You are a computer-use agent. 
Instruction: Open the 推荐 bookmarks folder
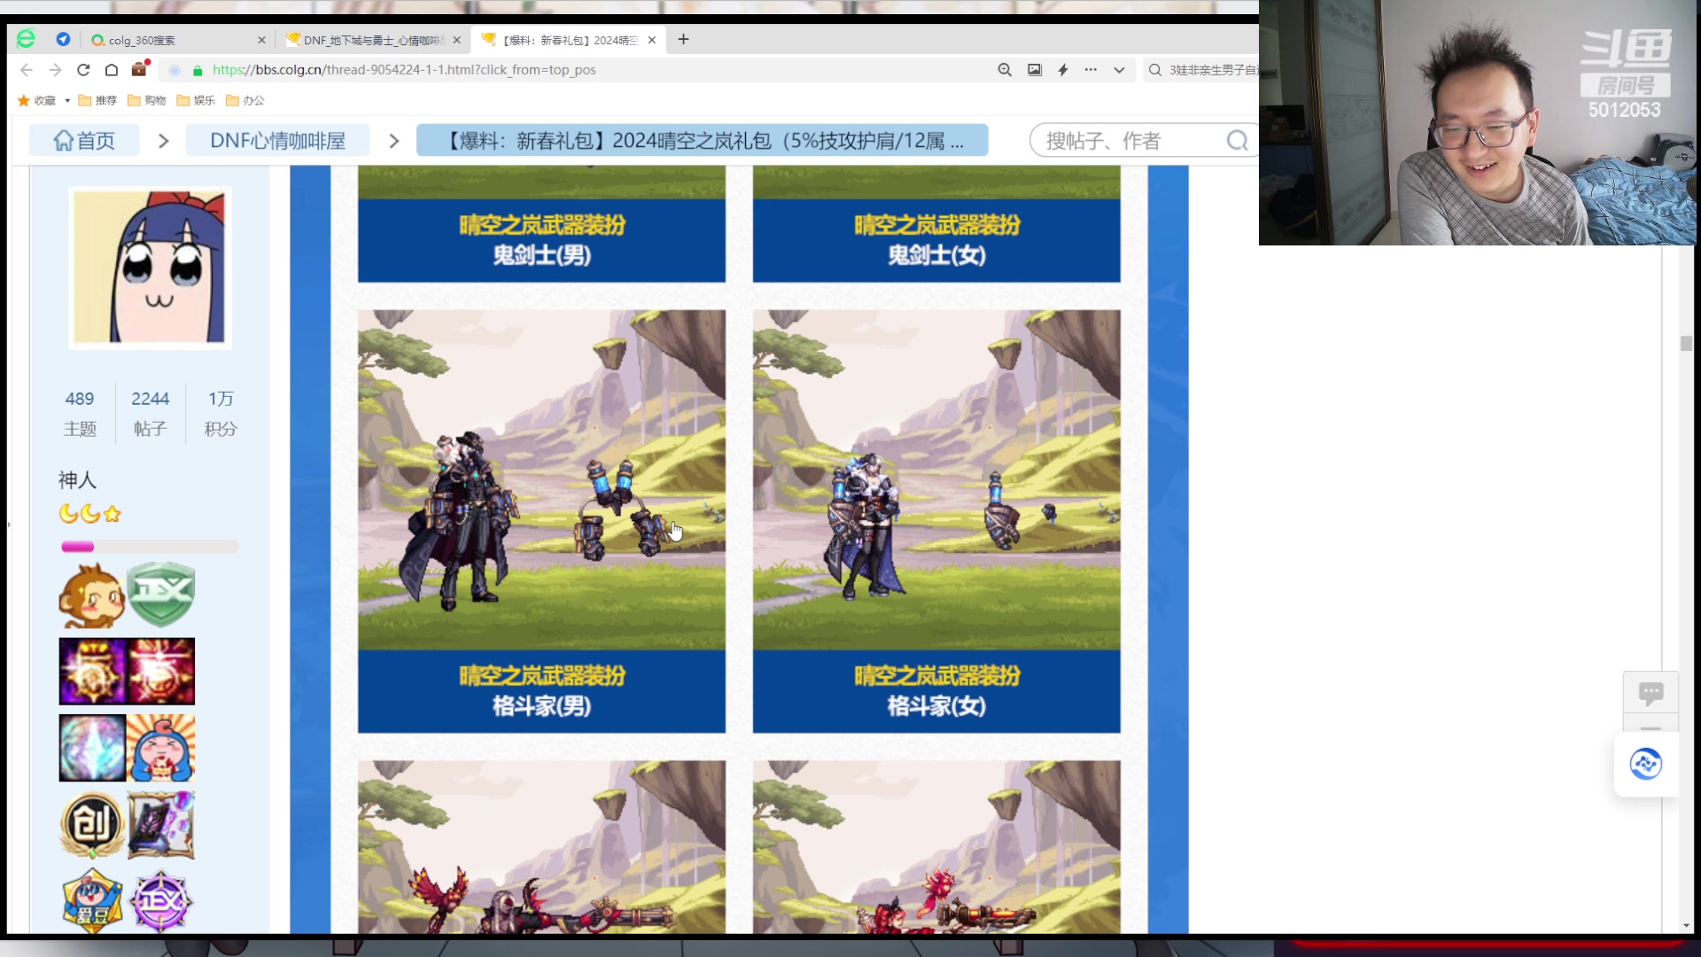pyautogui.click(x=97, y=100)
